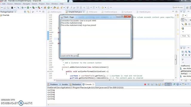Open the External Tools dropdown arrow
Viewport: 191px width, 107px height.
(41, 7)
